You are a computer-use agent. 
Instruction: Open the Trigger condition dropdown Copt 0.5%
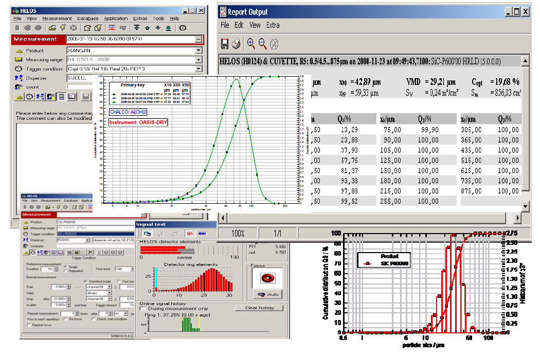[199, 69]
